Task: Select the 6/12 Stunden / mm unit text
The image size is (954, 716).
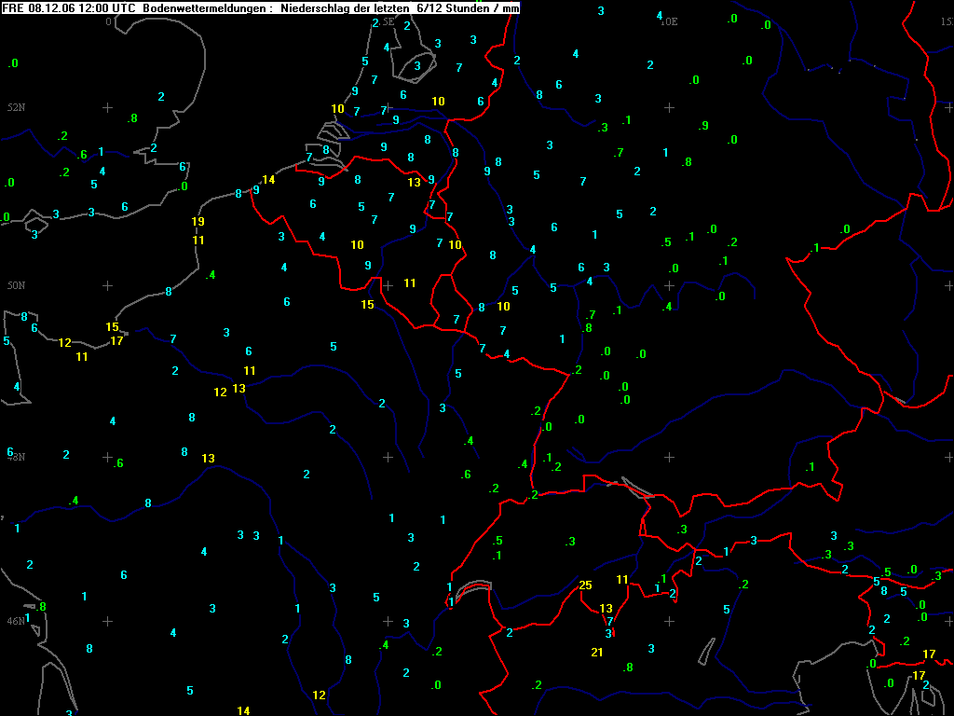Action: click(467, 7)
